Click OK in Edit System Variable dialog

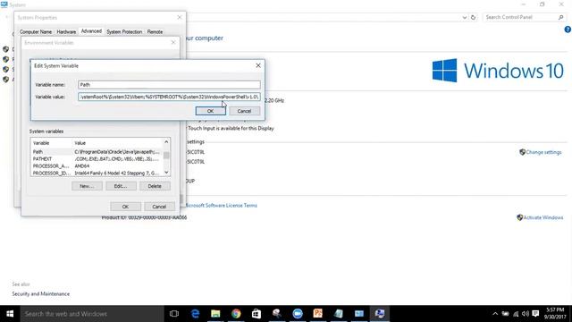[211, 111]
